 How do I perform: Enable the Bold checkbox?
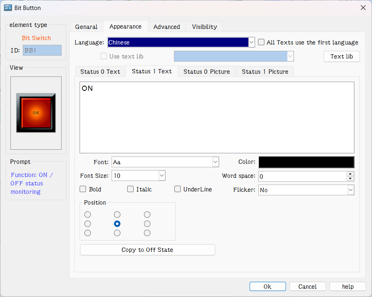(83, 189)
